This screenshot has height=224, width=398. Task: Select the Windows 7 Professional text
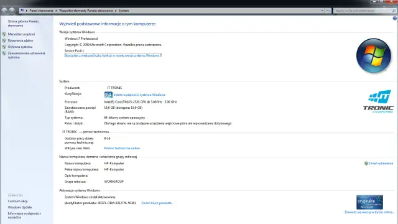(x=81, y=39)
